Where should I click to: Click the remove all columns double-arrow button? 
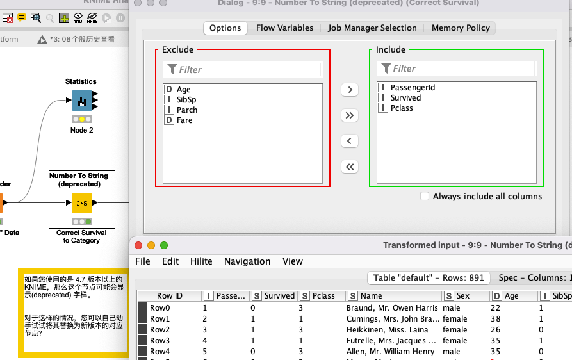pos(350,167)
